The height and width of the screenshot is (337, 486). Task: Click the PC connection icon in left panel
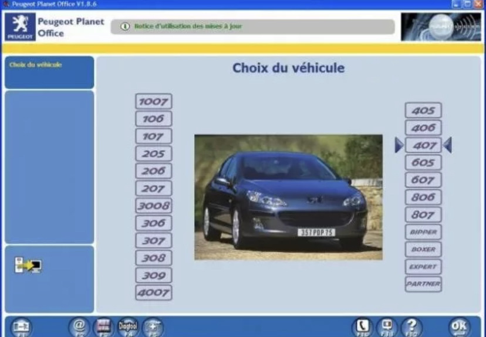tap(28, 265)
